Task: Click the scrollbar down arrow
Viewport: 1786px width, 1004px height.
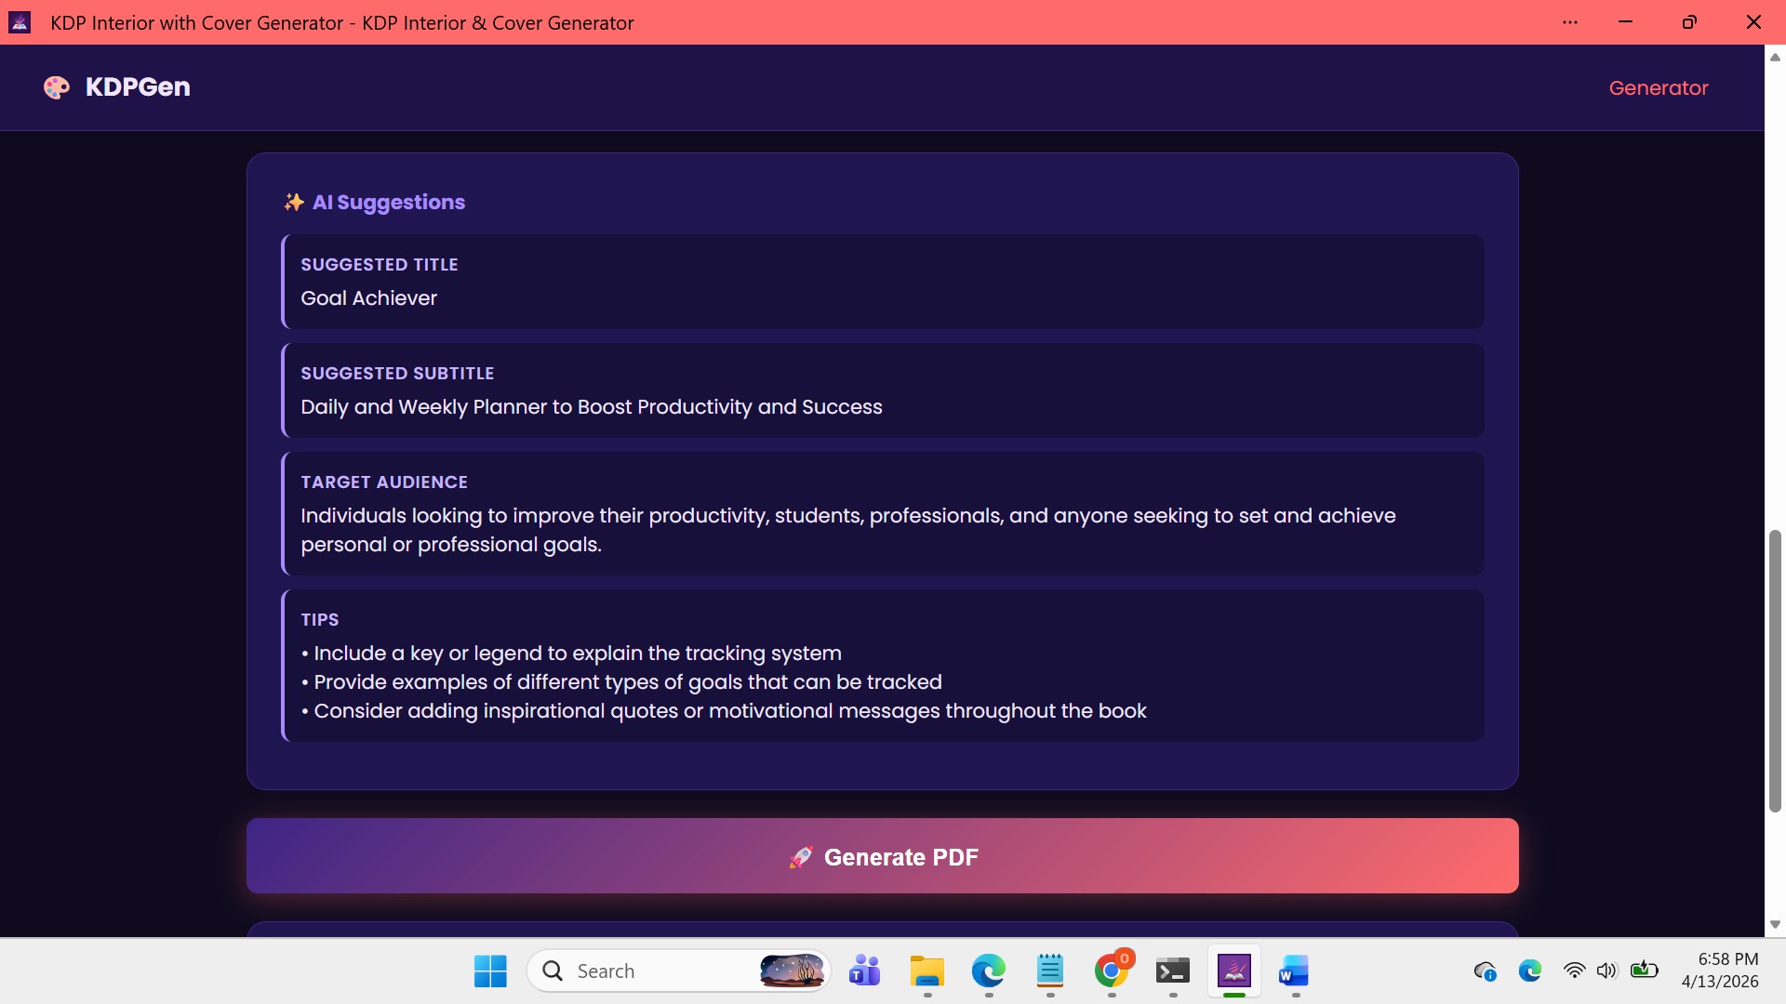Action: tap(1775, 924)
